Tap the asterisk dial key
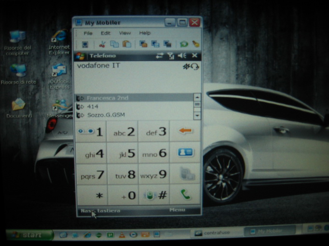This screenshot has height=246, width=329. click(x=92, y=195)
